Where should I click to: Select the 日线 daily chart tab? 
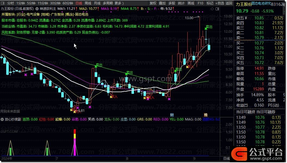[79, 3]
